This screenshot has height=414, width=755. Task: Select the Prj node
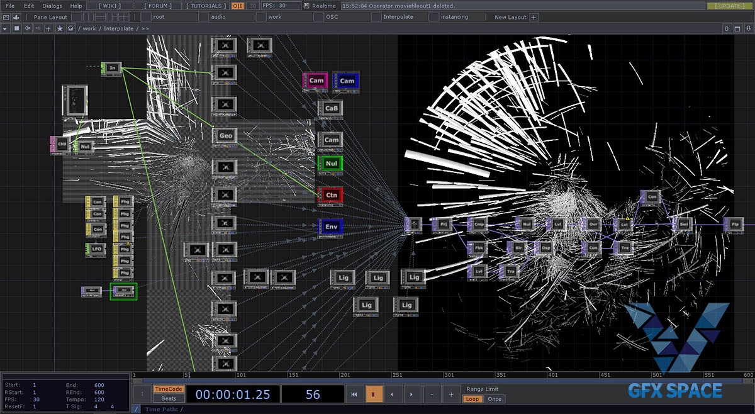tap(442, 224)
